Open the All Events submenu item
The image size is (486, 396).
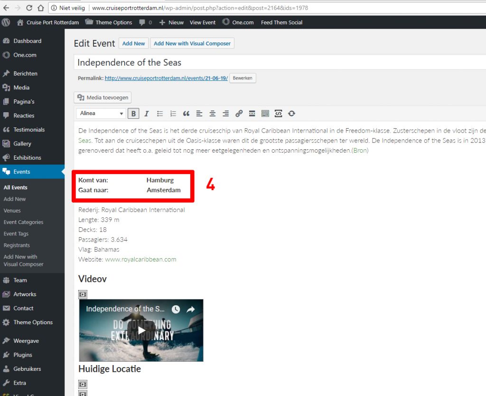(x=16, y=187)
